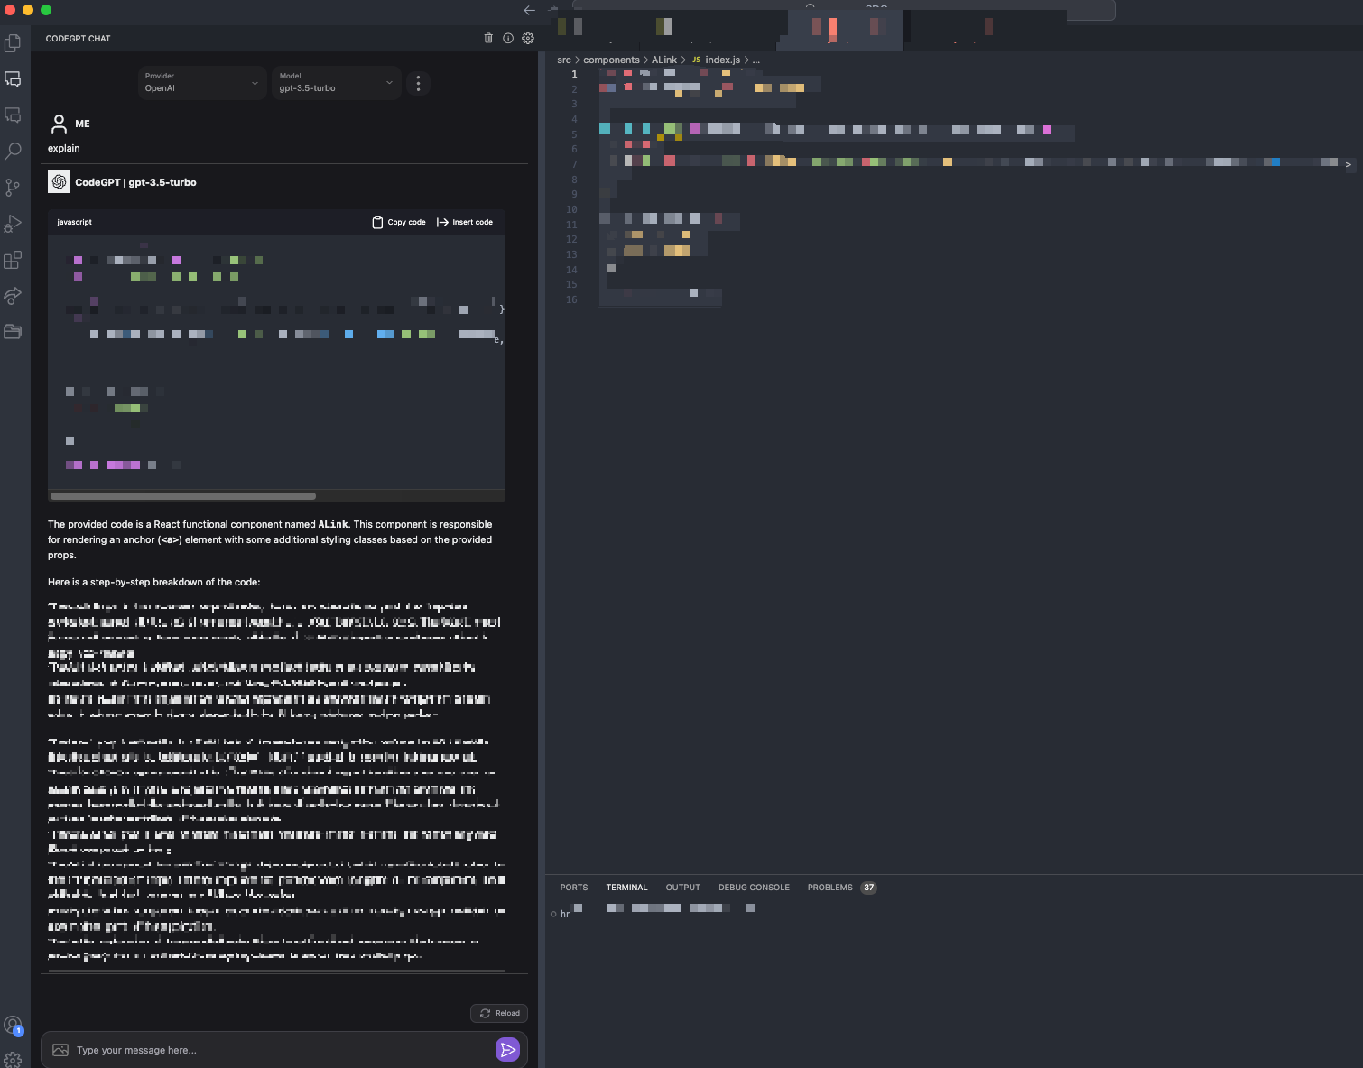This screenshot has height=1068, width=1363.
Task: Open Manage settings gear at bottom left
Action: click(x=14, y=1058)
